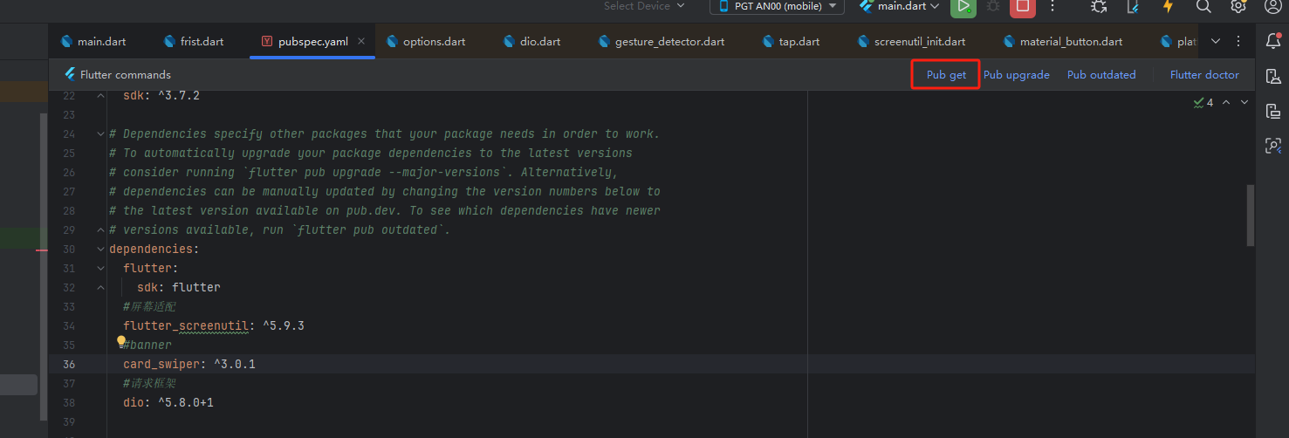Image resolution: width=1289 pixels, height=438 pixels.
Task: Open the PGT AN00 (mobile) device selector
Action: coord(777,6)
